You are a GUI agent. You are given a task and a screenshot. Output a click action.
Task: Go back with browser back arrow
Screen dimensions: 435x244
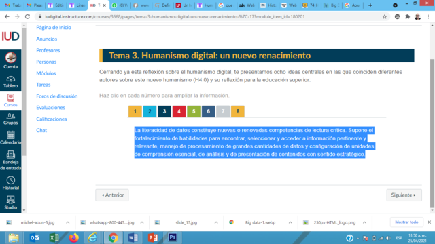[7, 16]
